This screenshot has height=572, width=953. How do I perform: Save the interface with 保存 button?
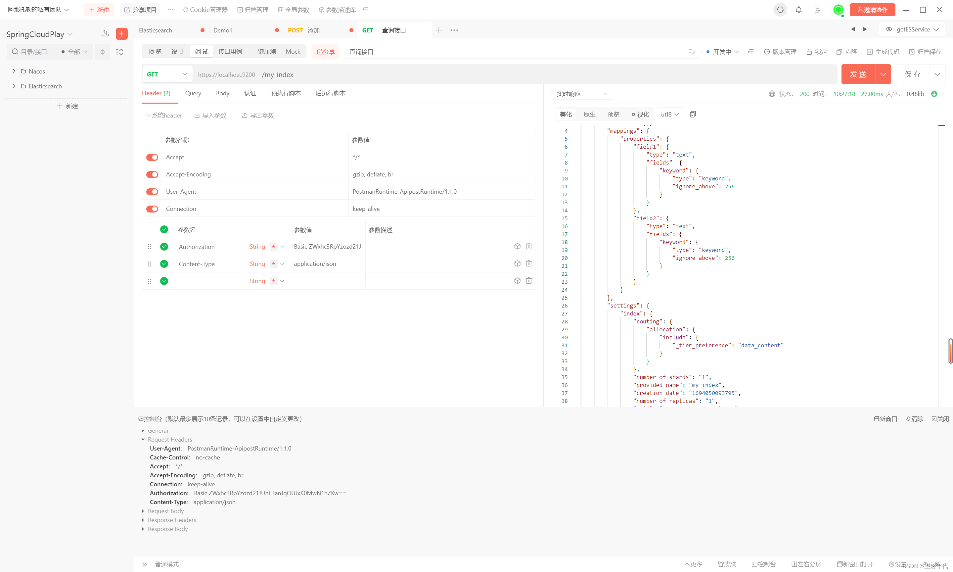913,74
